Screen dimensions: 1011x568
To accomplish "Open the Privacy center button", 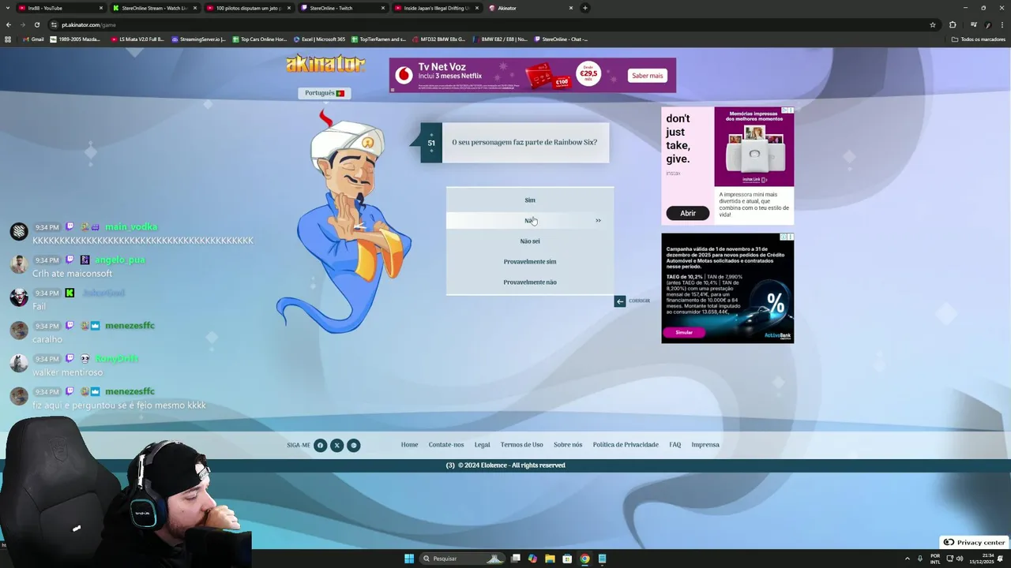I will point(974,542).
